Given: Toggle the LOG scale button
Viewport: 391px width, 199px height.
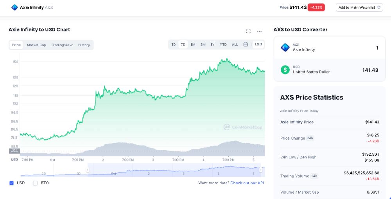Looking at the screenshot, I should (258, 44).
